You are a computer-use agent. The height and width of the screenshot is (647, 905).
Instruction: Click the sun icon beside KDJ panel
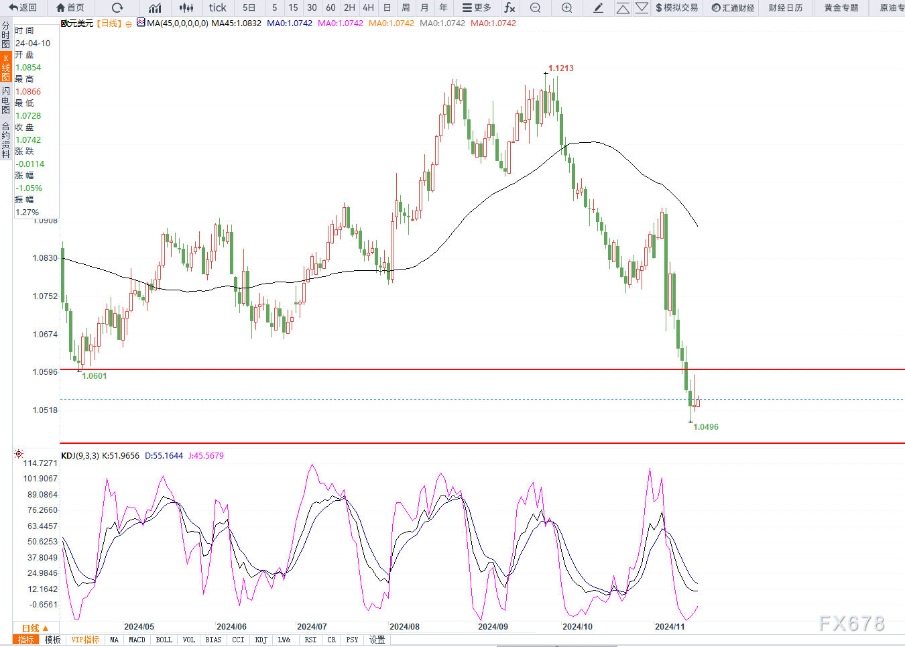click(x=19, y=455)
